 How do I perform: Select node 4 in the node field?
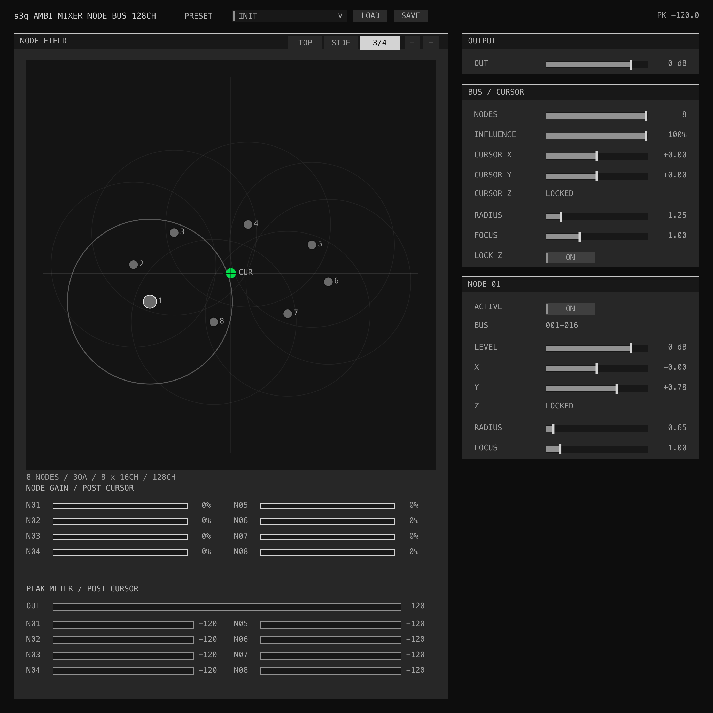click(248, 224)
